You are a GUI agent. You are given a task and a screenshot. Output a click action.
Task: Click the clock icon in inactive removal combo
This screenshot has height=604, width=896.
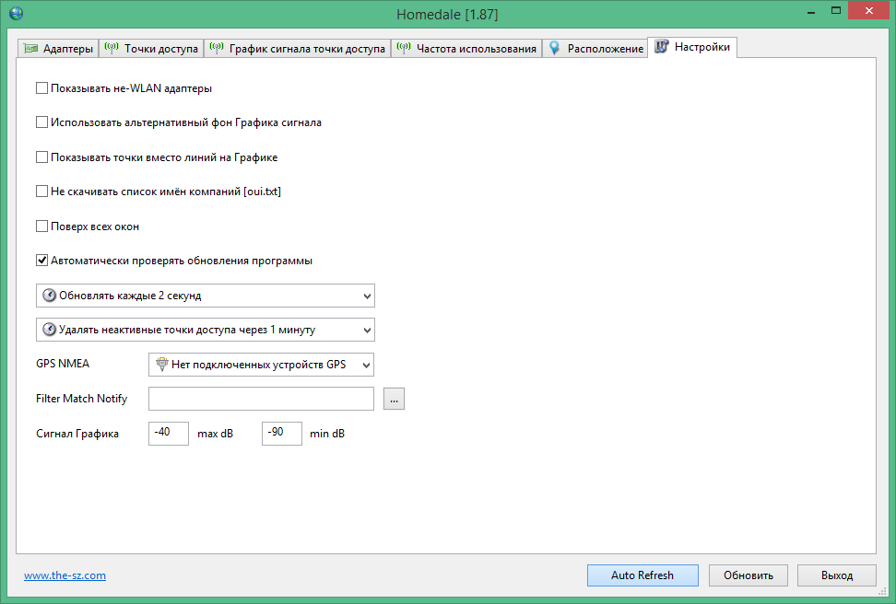[x=50, y=330]
